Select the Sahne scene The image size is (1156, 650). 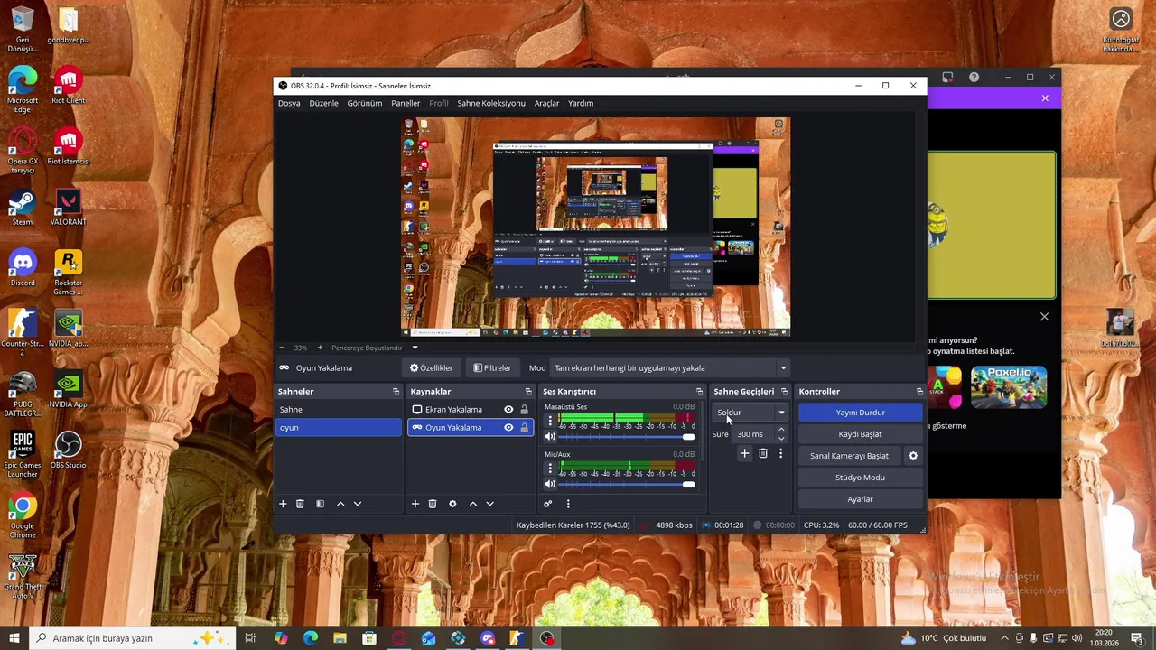(x=339, y=410)
